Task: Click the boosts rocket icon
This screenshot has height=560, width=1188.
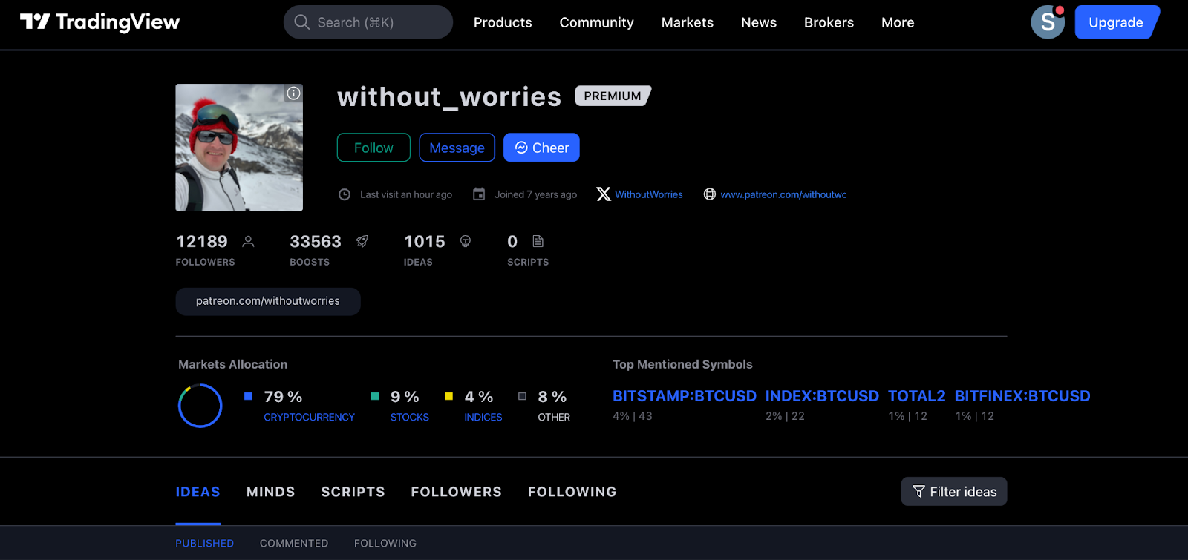Action: pos(362,241)
